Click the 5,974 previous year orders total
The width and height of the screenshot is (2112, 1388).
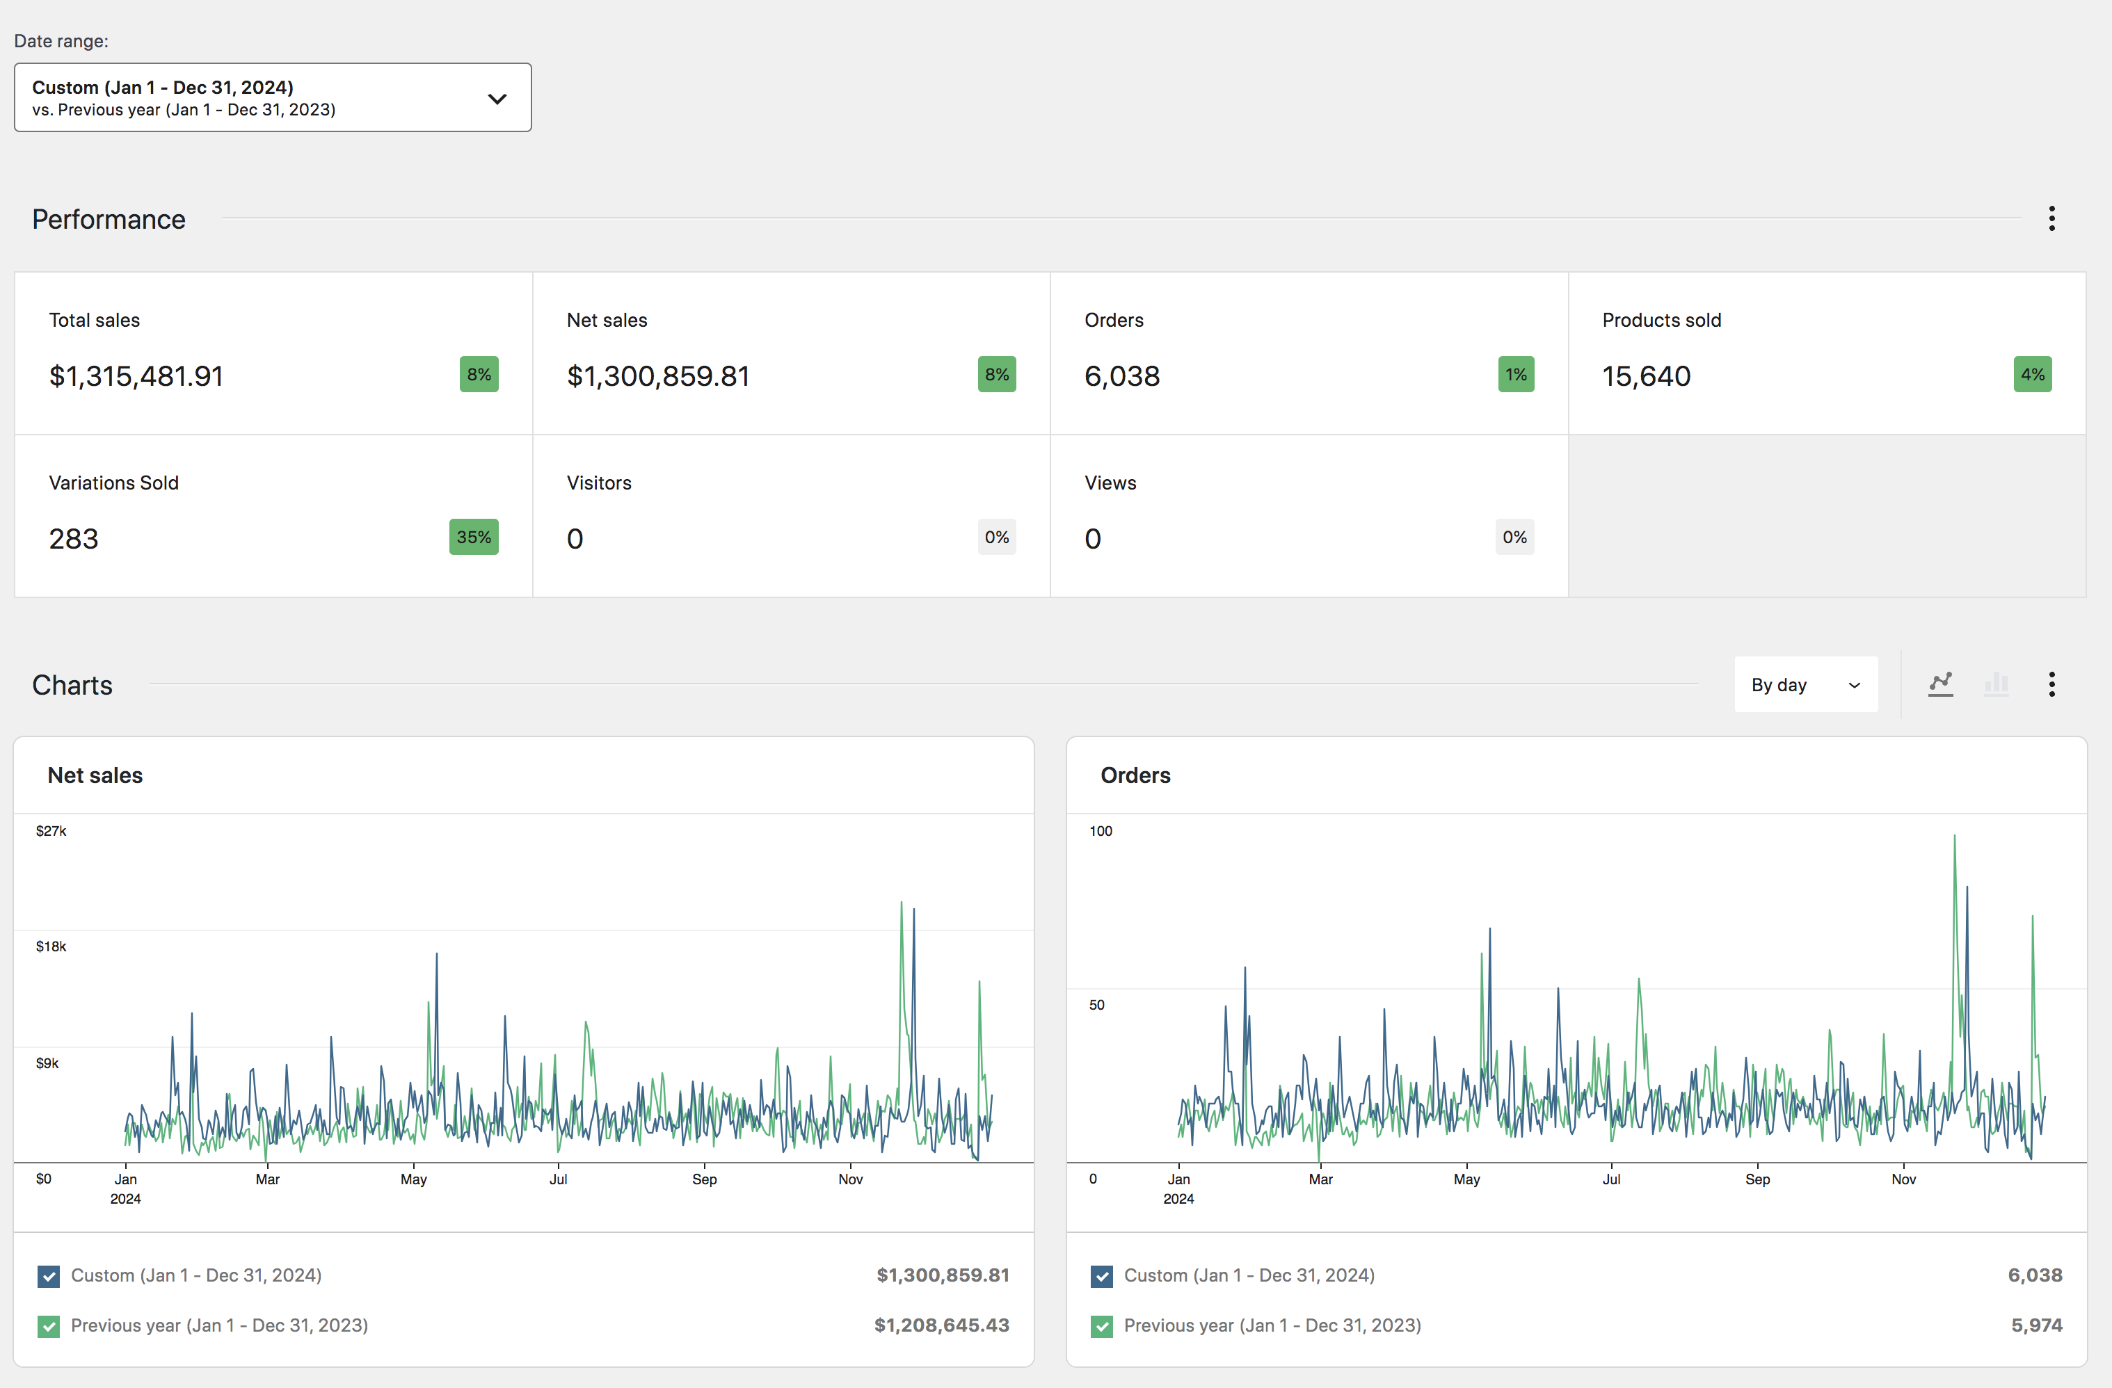tap(2037, 1325)
